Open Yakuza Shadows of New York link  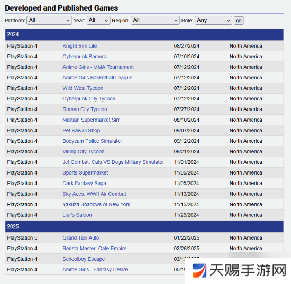pos(96,205)
